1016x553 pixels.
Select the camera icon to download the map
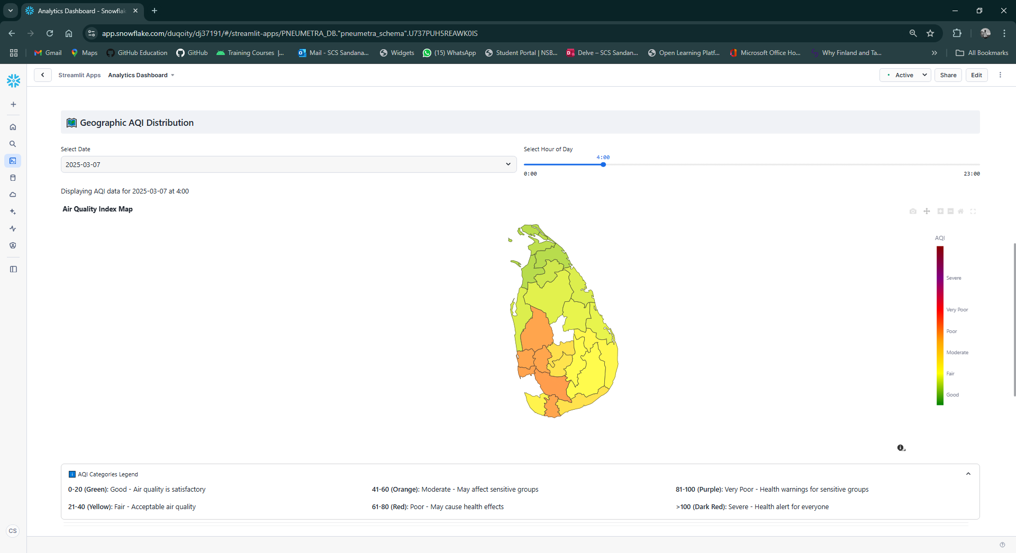point(913,211)
